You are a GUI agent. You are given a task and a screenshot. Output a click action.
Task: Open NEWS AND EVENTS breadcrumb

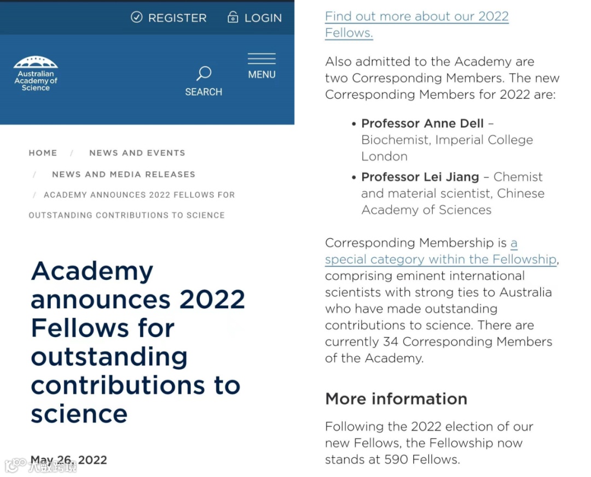(x=137, y=153)
